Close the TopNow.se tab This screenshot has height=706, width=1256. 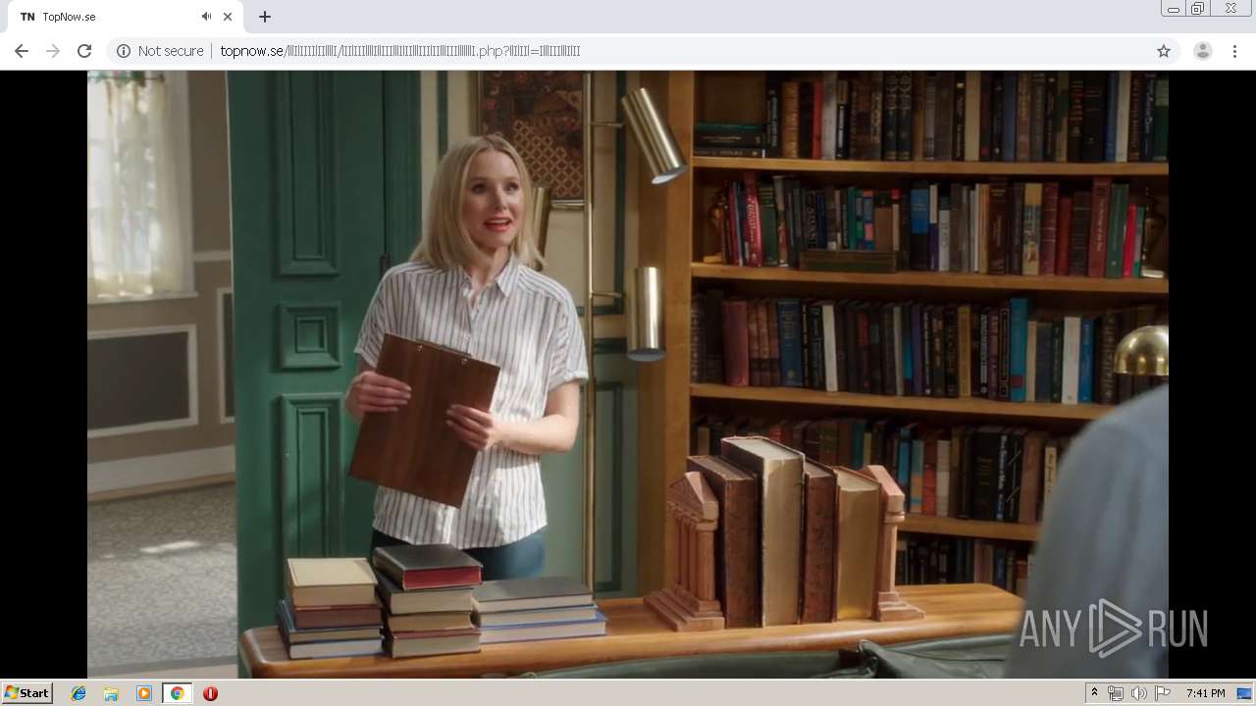228,17
